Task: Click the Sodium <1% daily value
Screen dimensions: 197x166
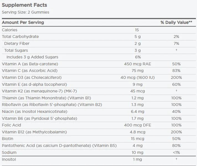Action: [x=176, y=152]
